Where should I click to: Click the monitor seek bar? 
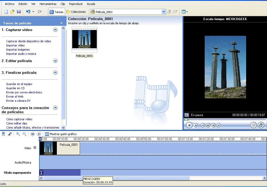pyautogui.click(x=225, y=120)
